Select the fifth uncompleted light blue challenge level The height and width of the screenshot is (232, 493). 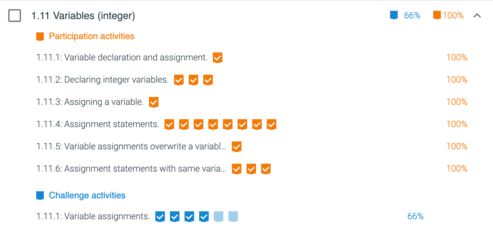219,217
